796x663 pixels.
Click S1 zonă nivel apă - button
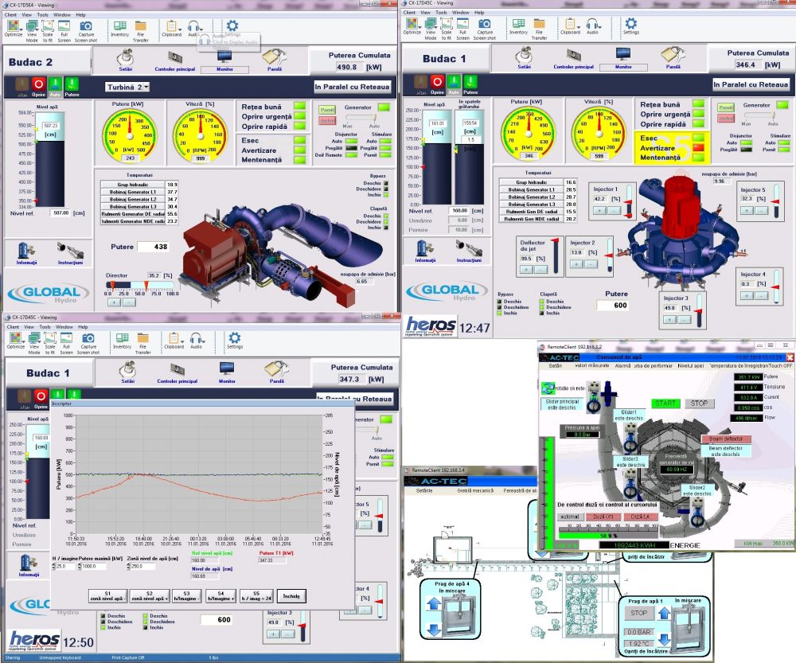(x=107, y=596)
